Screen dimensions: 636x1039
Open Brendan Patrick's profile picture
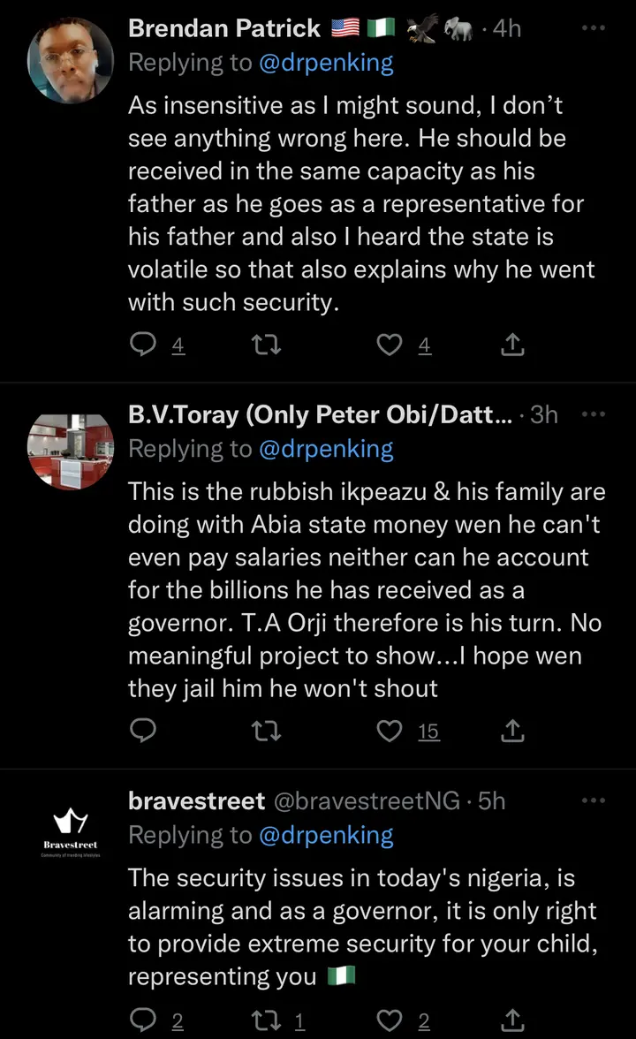71,60
